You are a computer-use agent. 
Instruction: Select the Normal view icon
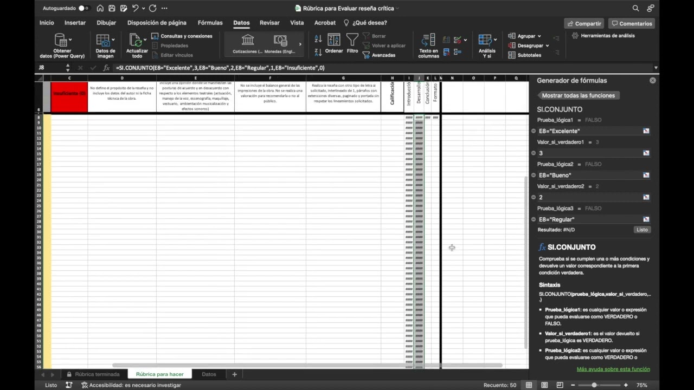tap(529, 385)
